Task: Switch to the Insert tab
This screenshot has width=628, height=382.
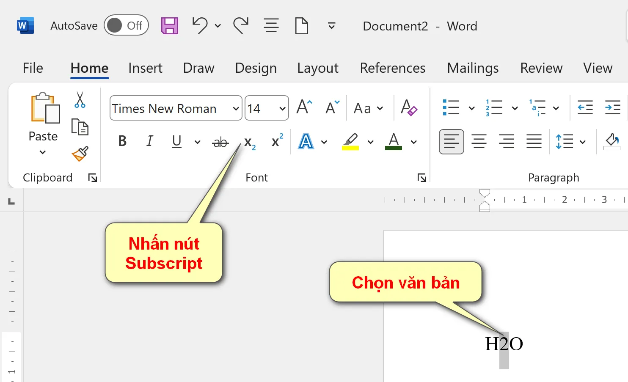Action: click(145, 68)
